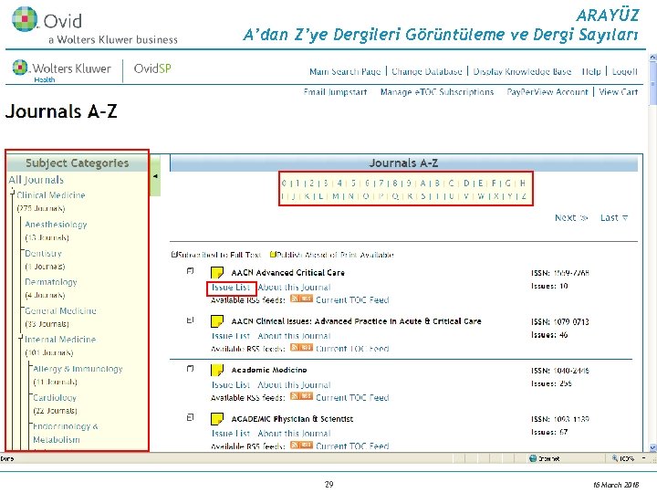Viewport: 657px width, 493px height.
Task: Click View Cart
Action: pyautogui.click(x=619, y=92)
